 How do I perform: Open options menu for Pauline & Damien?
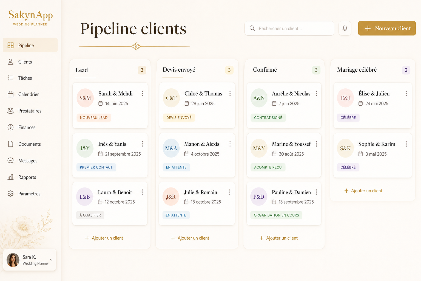point(316,192)
